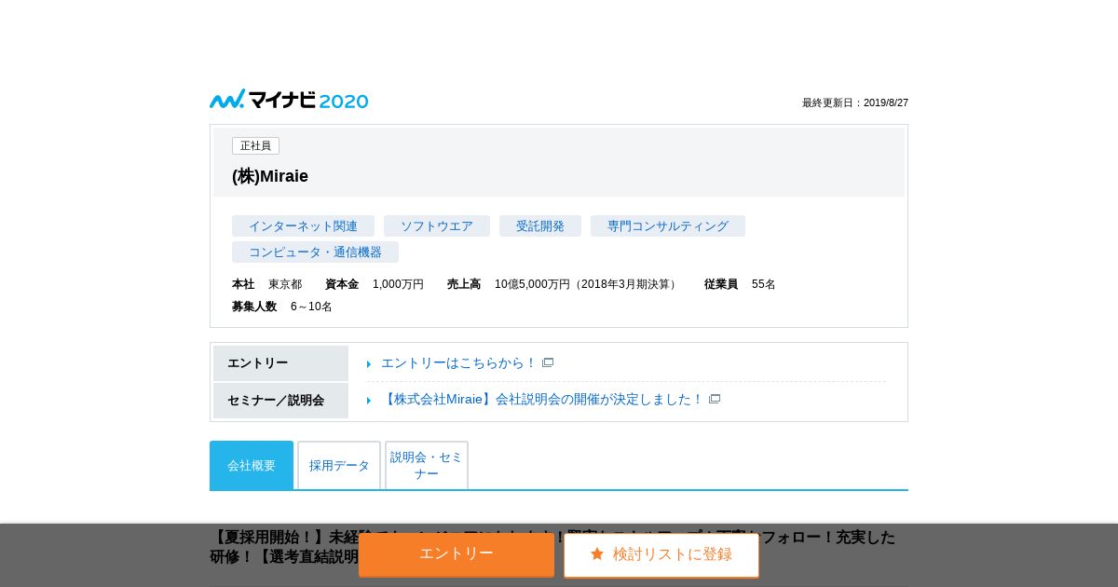The height and width of the screenshot is (587, 1118).
Task: Click the external window icon beside エントリーはこちらから
Action: click(x=548, y=362)
